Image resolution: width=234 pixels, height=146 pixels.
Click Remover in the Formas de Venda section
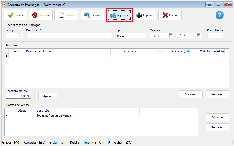tap(217, 127)
